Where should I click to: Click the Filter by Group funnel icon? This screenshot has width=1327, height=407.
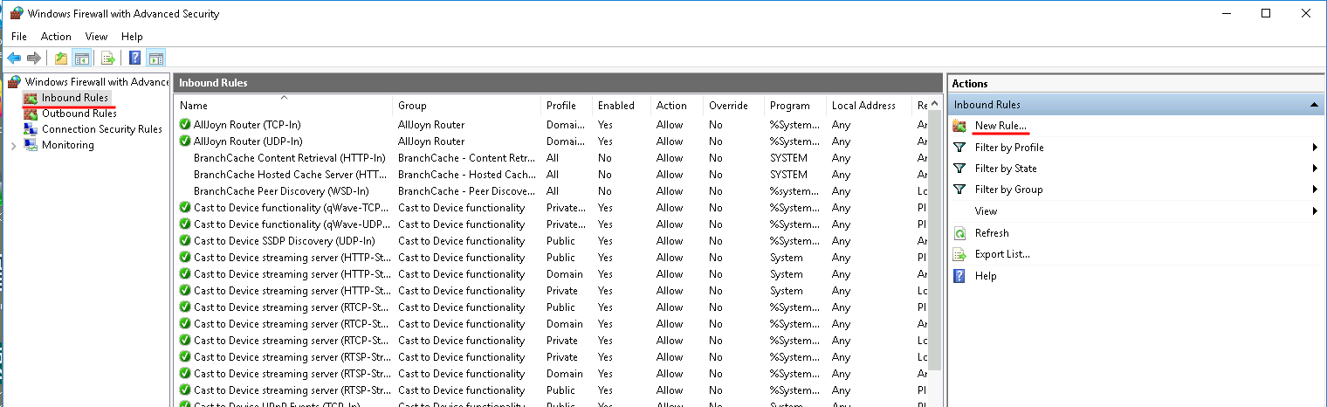coord(959,190)
